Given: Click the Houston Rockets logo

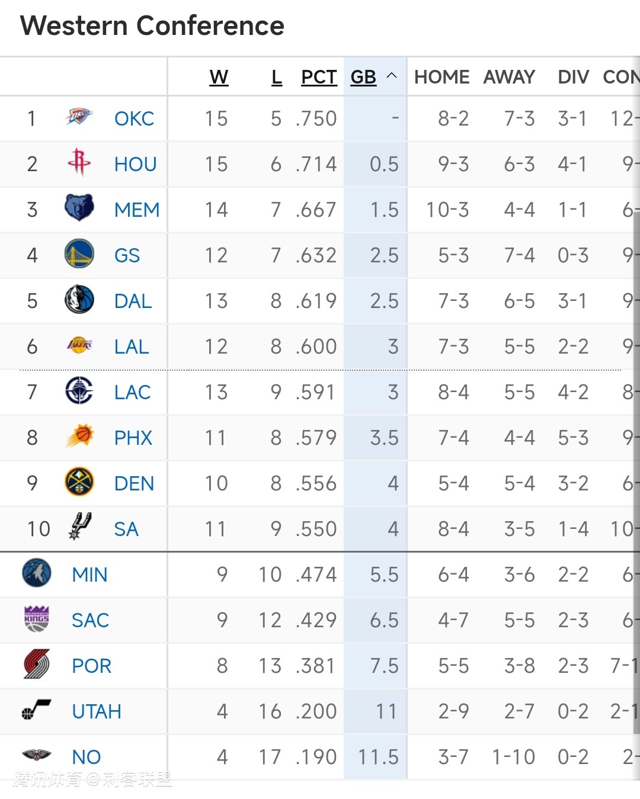Looking at the screenshot, I should [x=79, y=163].
